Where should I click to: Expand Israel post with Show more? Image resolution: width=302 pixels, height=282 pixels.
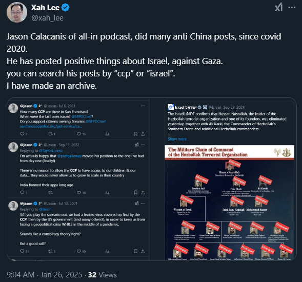(x=177, y=139)
